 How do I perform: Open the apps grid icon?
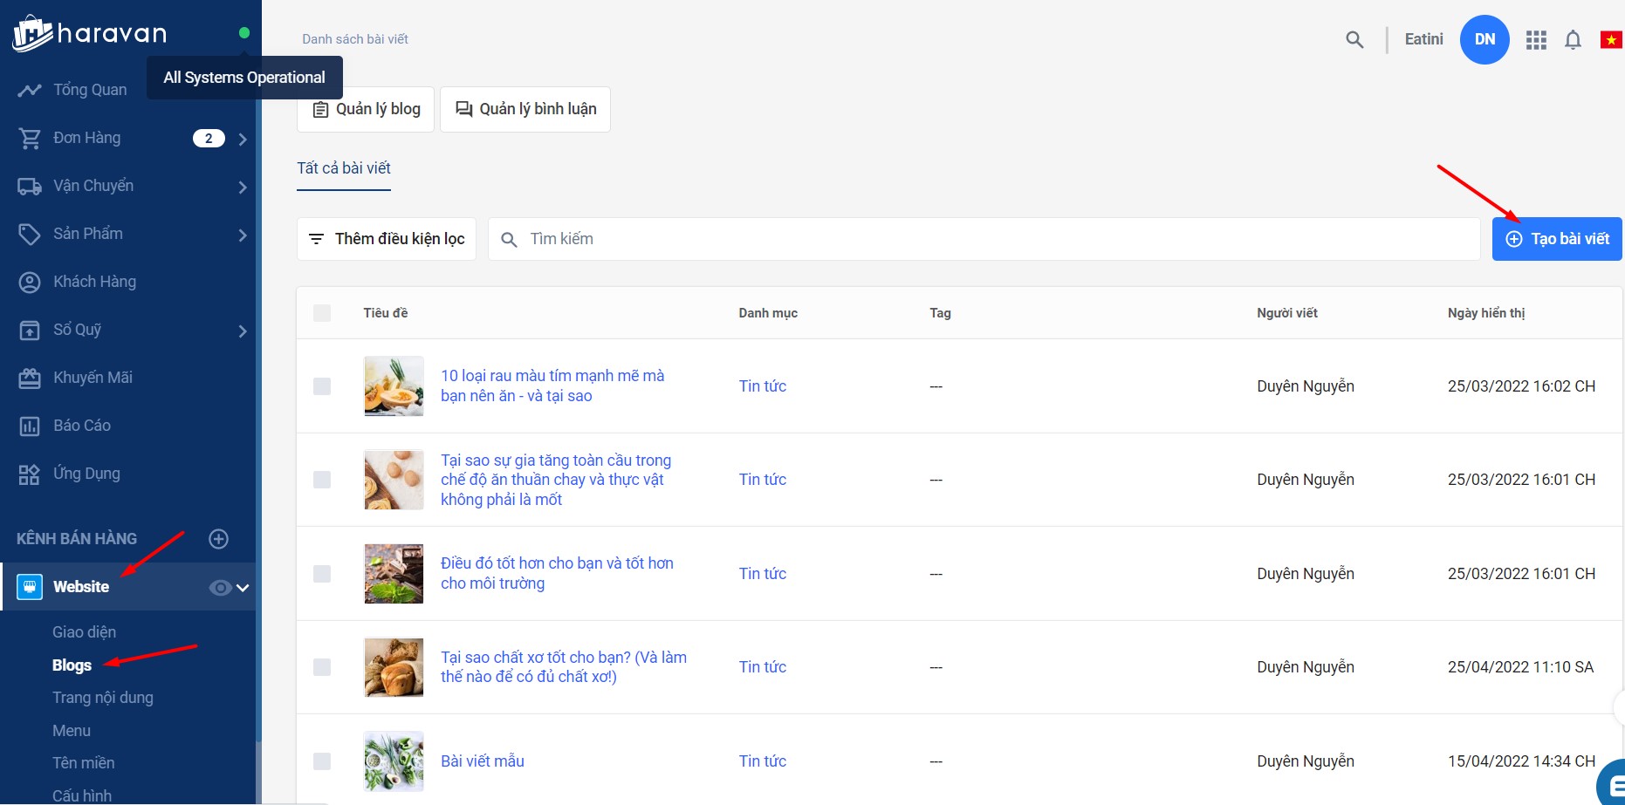pyautogui.click(x=1536, y=40)
